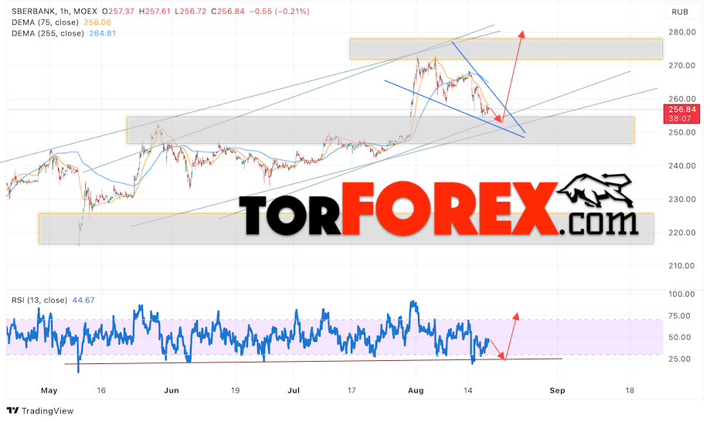Click the Jul date label

click(294, 390)
